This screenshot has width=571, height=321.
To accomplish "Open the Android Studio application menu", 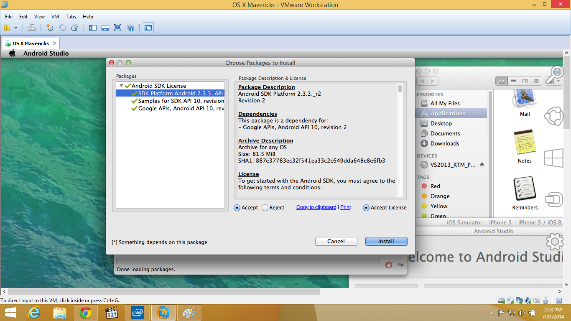I will point(46,53).
